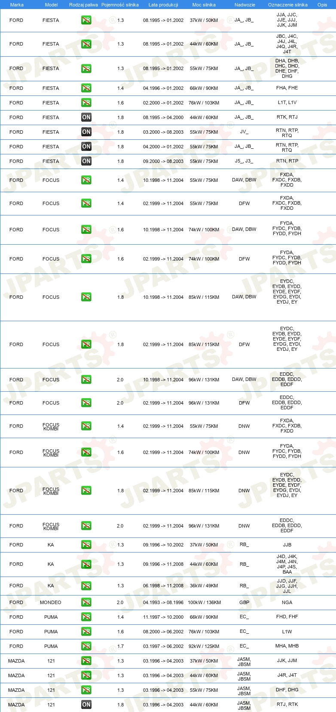The image size is (336, 712).
Task: Select the 06.1998 -> 11.2008 production years cell
Action: click(163, 586)
